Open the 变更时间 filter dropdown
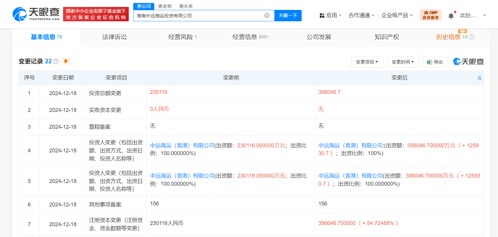The width and height of the screenshot is (498, 237). [x=403, y=62]
